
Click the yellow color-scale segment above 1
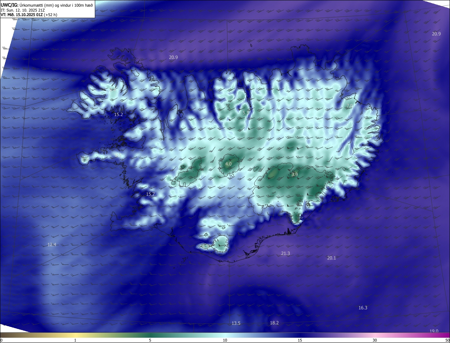[x=75, y=335]
